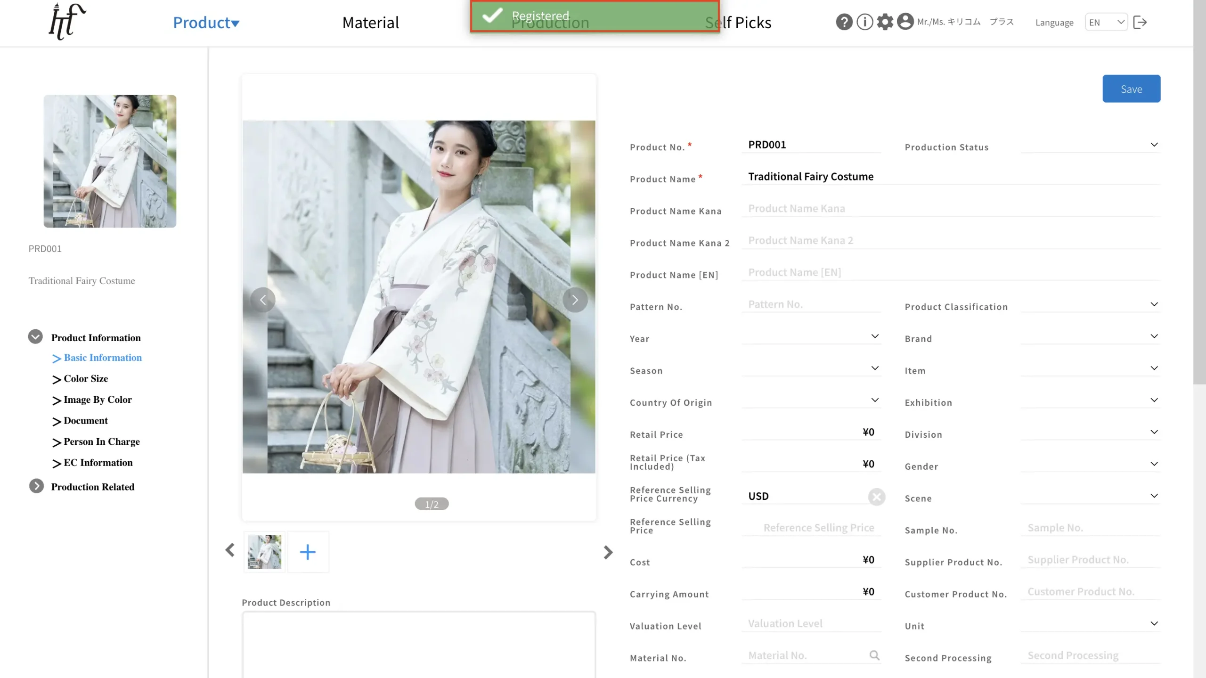
Task: Click the Retail Price (Tax Included) field
Action: click(811, 464)
